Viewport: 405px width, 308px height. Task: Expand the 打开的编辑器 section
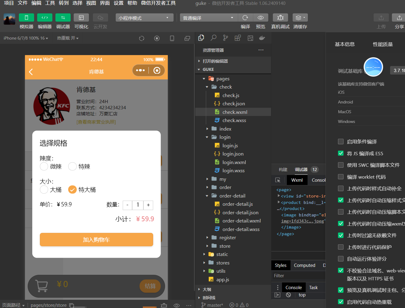click(233, 61)
